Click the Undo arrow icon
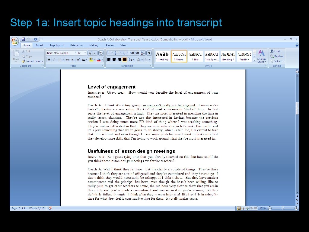 coord(28,39)
